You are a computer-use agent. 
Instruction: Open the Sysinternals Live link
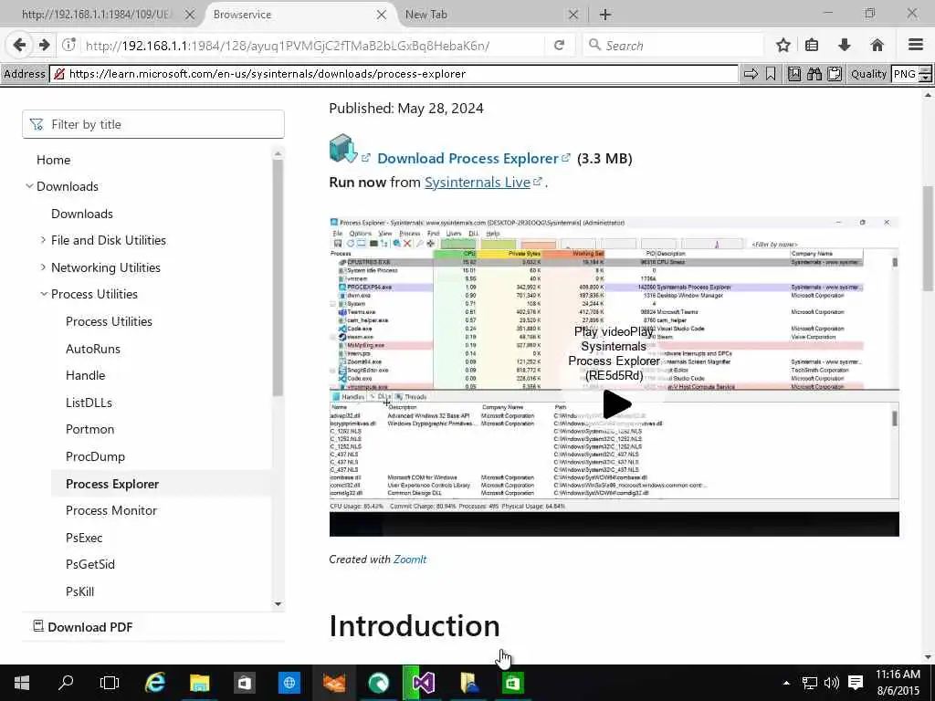tap(477, 183)
